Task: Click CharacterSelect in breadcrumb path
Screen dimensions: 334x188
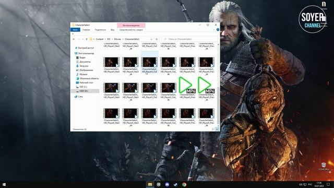Action: click(x=132, y=39)
